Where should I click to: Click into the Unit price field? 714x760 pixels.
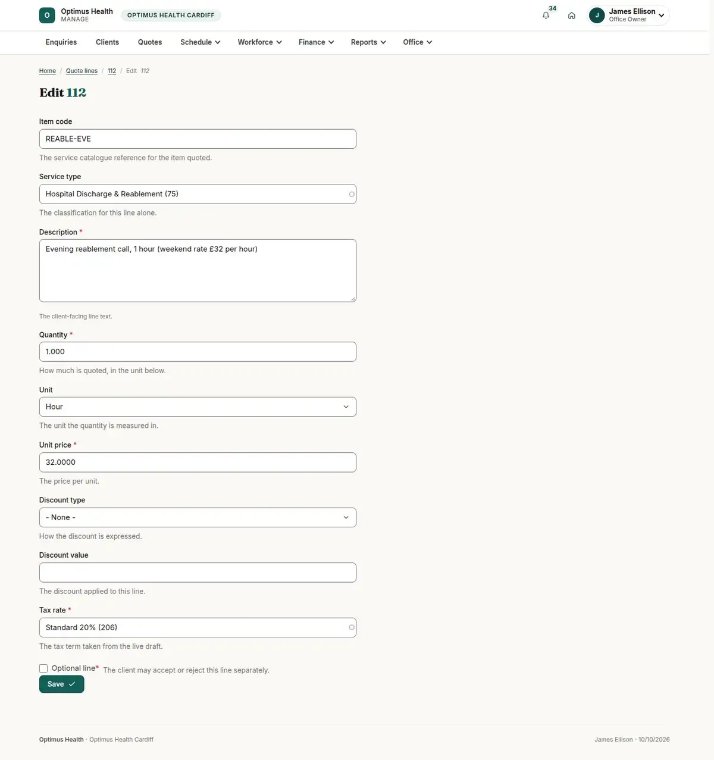tap(198, 462)
